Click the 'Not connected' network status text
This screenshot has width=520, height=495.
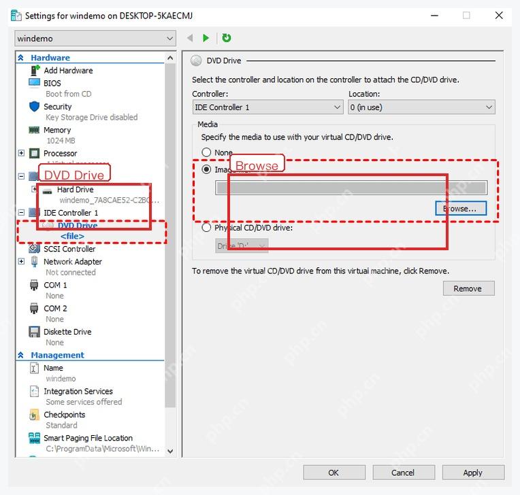point(71,273)
